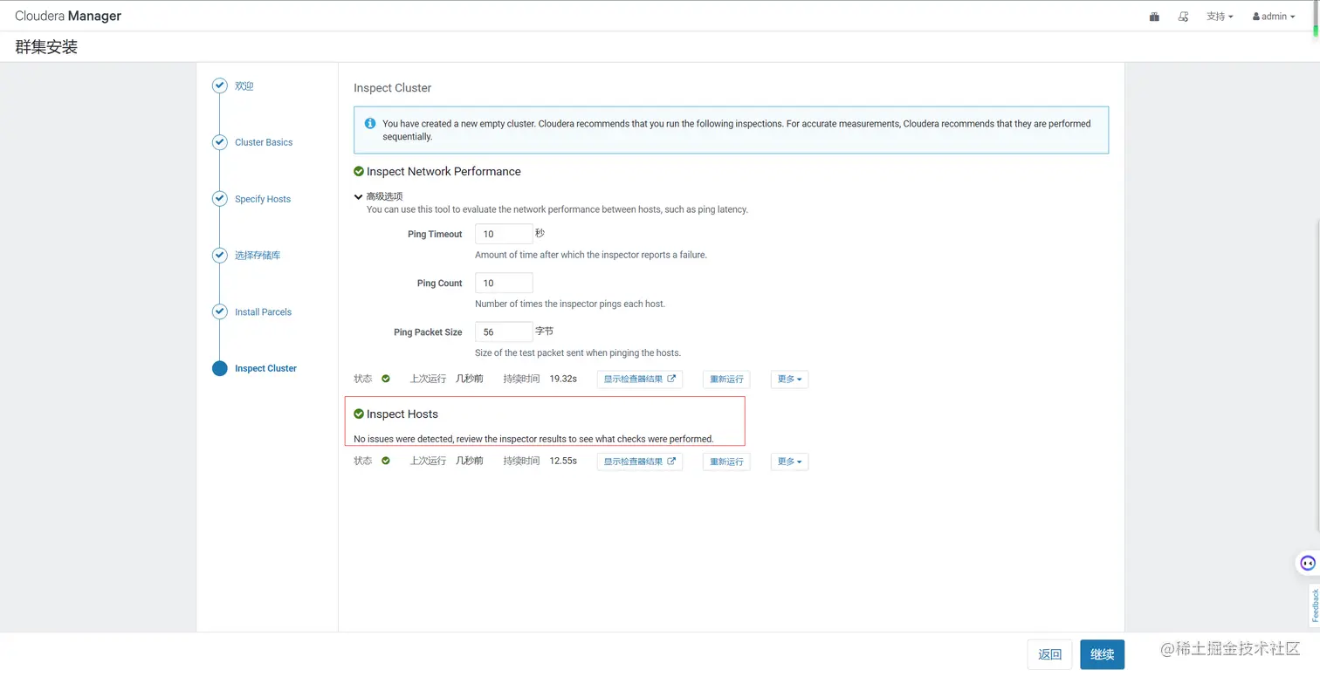The height and width of the screenshot is (677, 1320).
Task: Click the 欢迎 step checkmark circle
Action: click(220, 85)
